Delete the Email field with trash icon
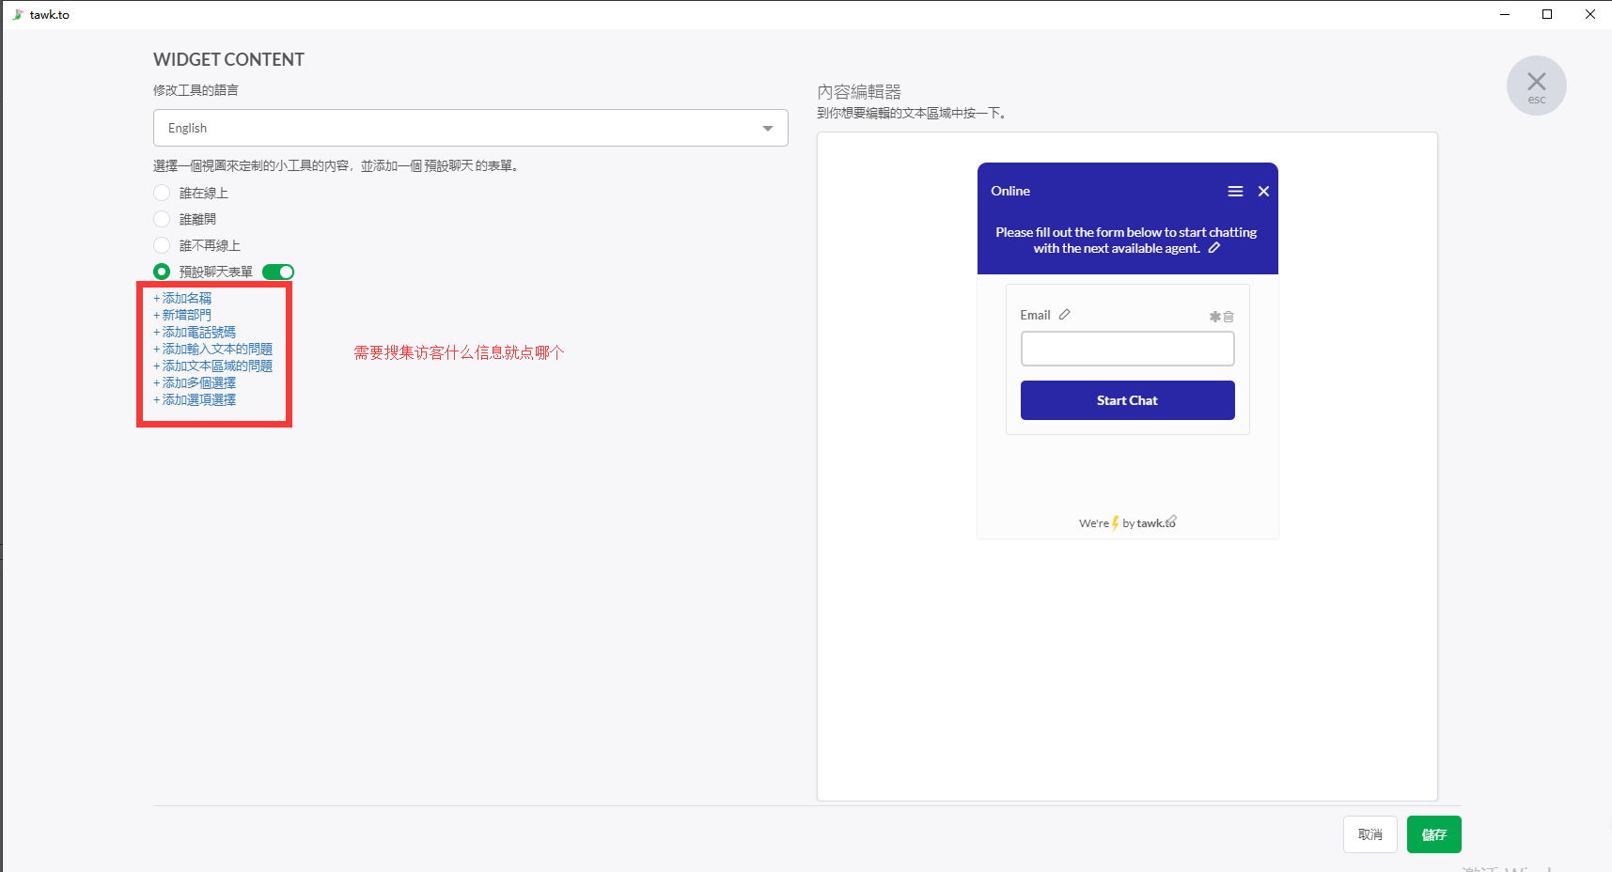The width and height of the screenshot is (1612, 872). (1229, 318)
